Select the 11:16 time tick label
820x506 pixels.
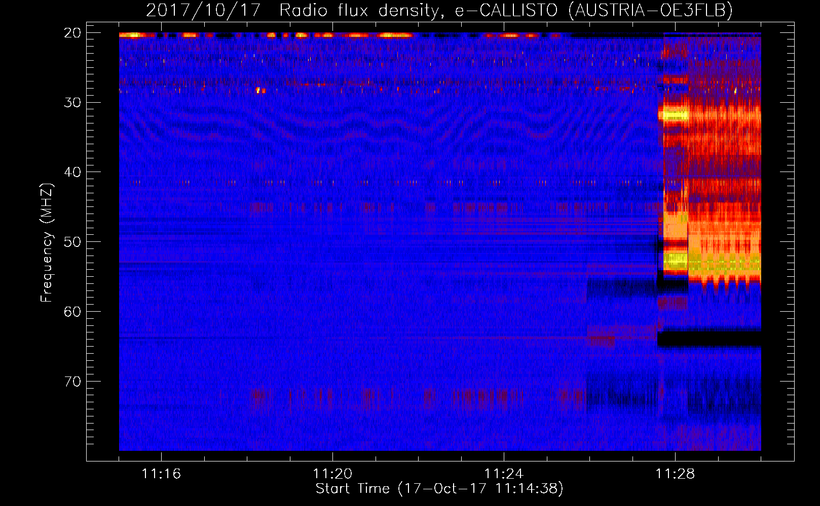pyautogui.click(x=161, y=474)
